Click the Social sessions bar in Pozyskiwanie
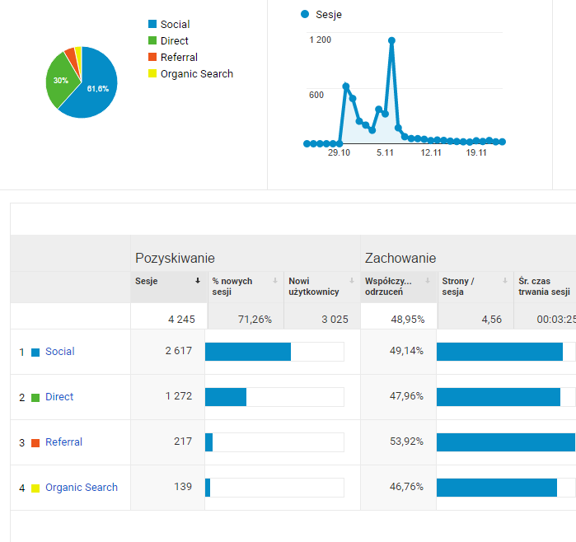The image size is (576, 542). pyautogui.click(x=248, y=352)
